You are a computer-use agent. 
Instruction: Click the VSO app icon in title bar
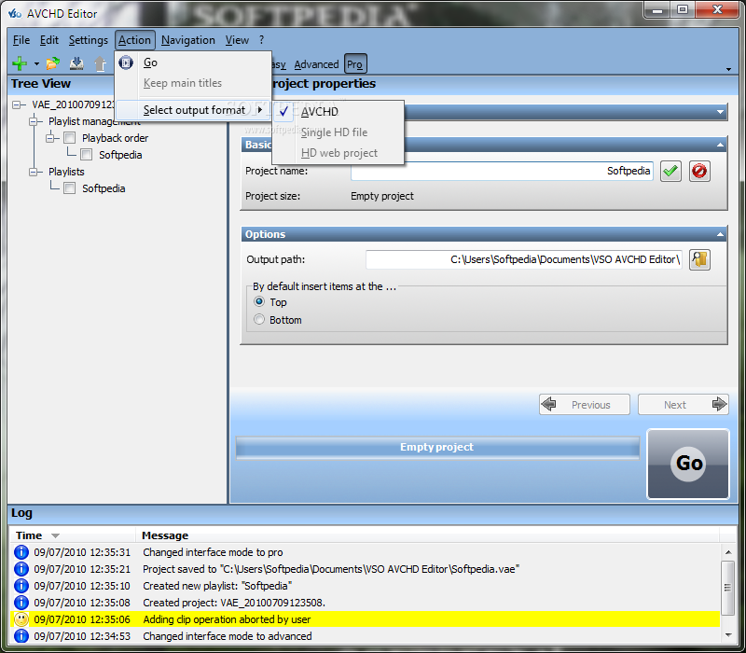point(15,13)
